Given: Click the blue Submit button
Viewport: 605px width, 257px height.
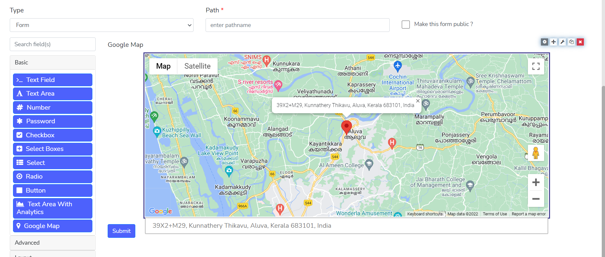Looking at the screenshot, I should tap(121, 231).
